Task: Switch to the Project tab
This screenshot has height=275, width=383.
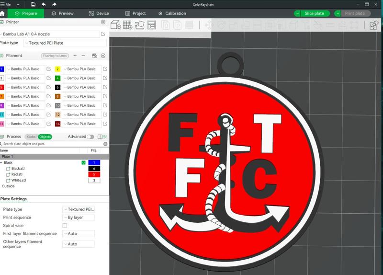Action: [135, 13]
